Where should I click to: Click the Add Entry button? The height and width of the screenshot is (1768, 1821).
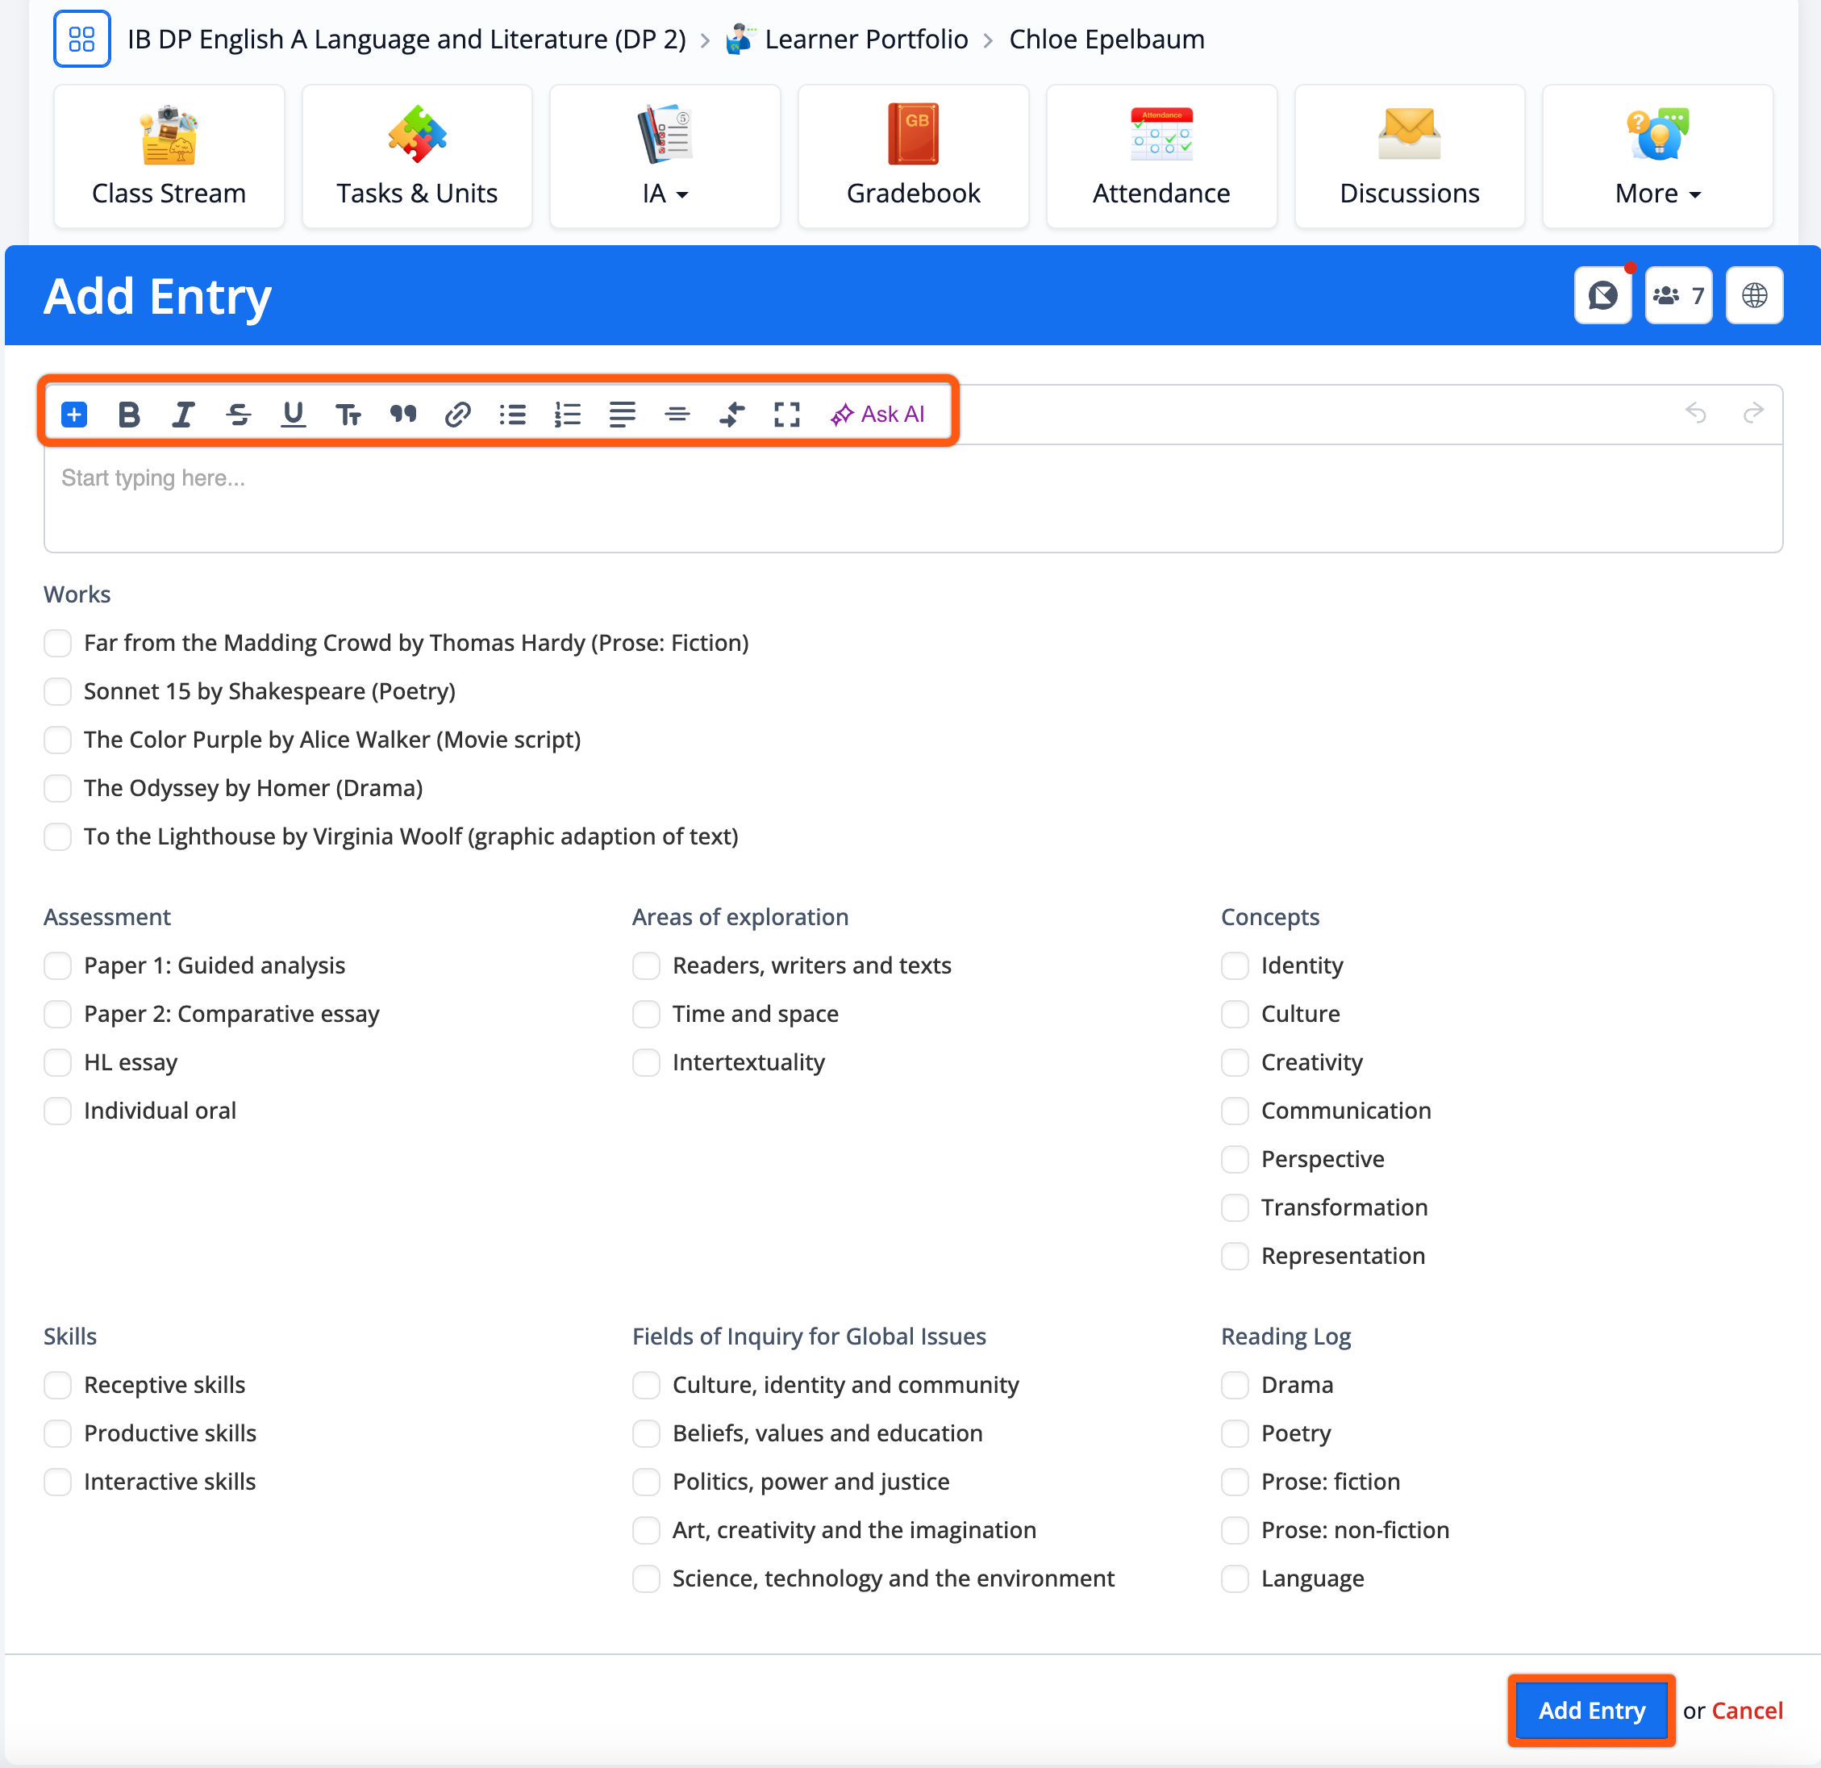(1590, 1709)
